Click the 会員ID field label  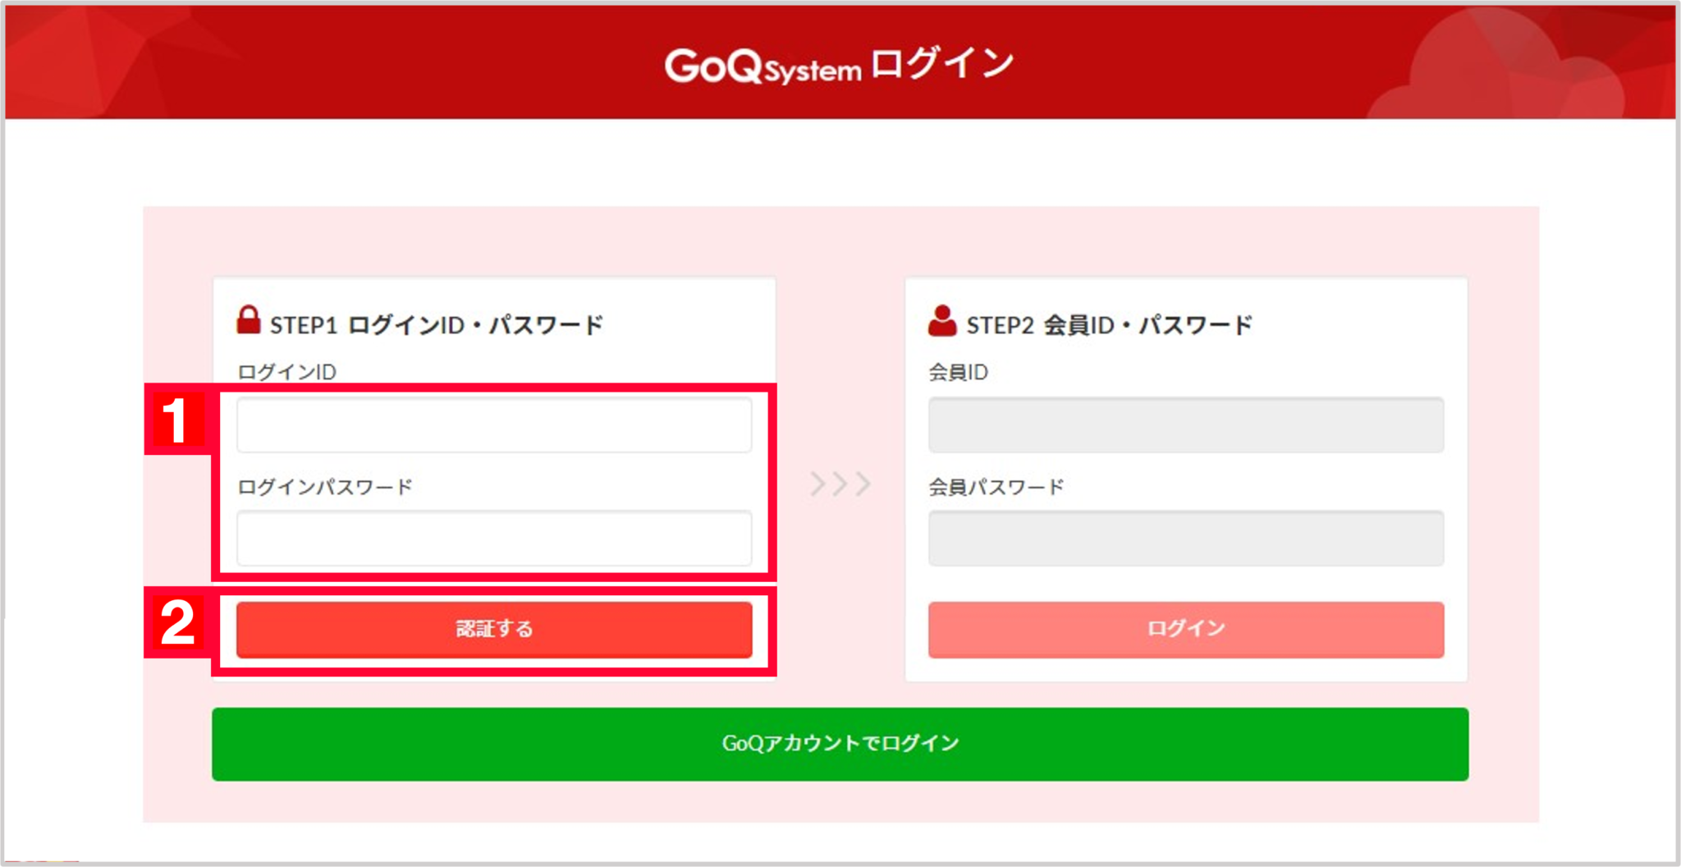958,372
